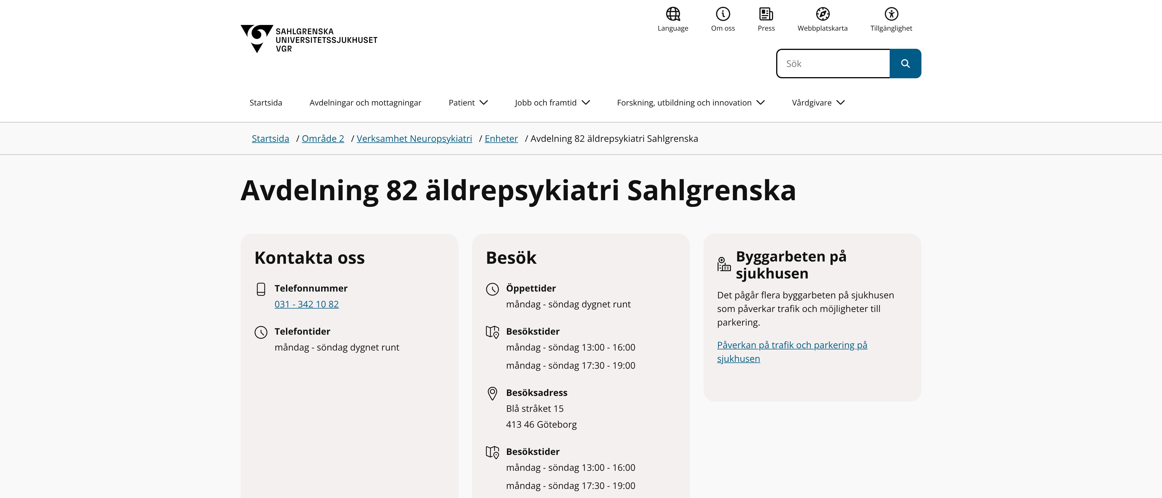The width and height of the screenshot is (1162, 498).
Task: Click the Om oss info icon
Action: [x=723, y=14]
